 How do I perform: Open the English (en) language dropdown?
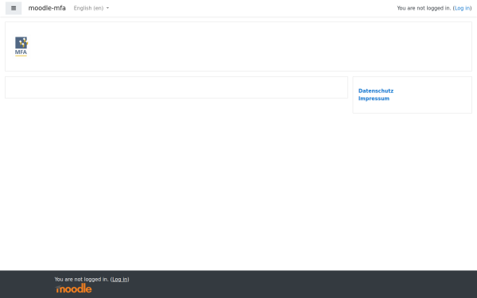point(91,8)
